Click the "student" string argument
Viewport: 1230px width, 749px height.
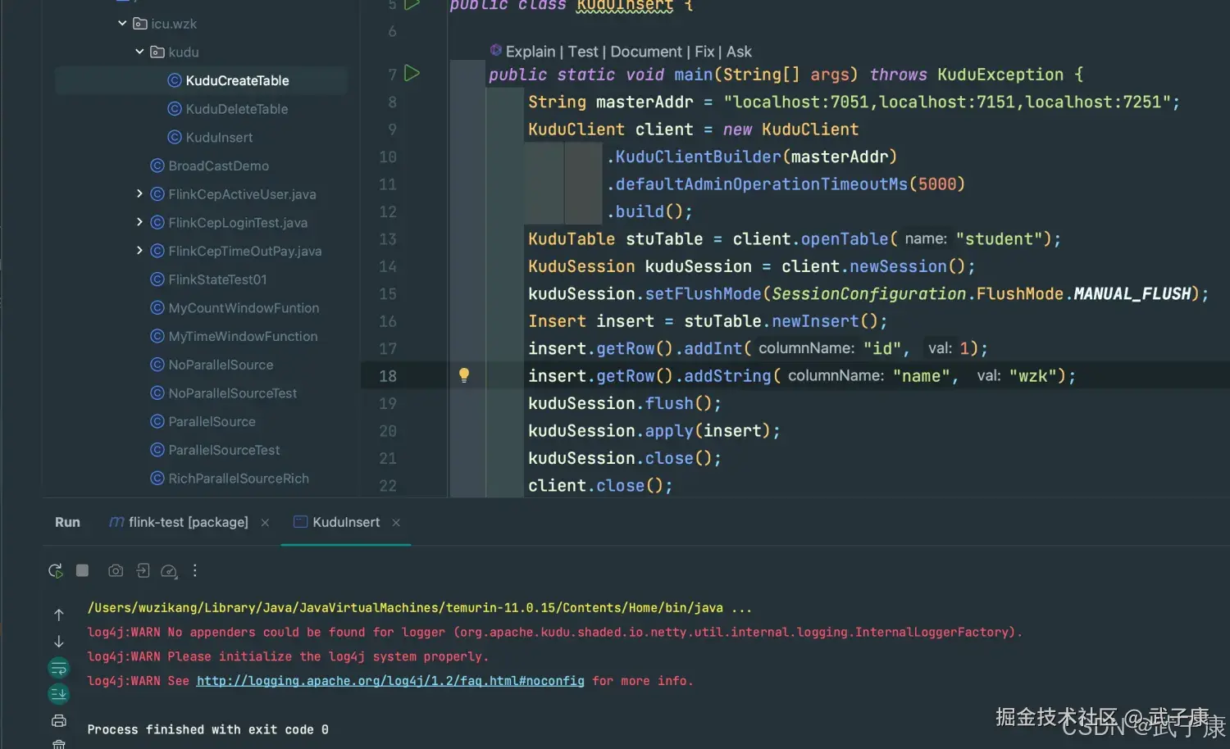click(x=999, y=239)
